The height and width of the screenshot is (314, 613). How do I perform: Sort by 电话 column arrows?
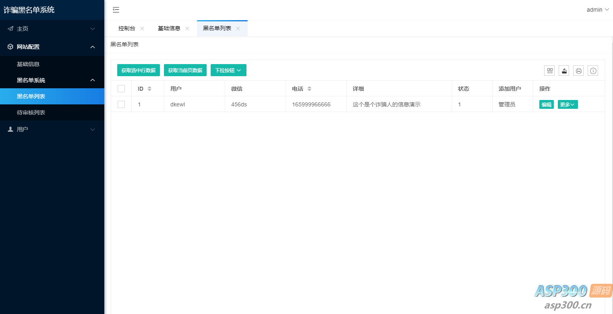(x=309, y=89)
